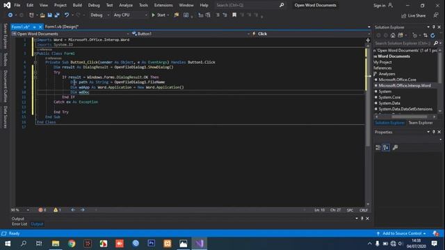Click the Alphabetical sort icon in Properties
This screenshot has width=445, height=250.
[x=386, y=147]
